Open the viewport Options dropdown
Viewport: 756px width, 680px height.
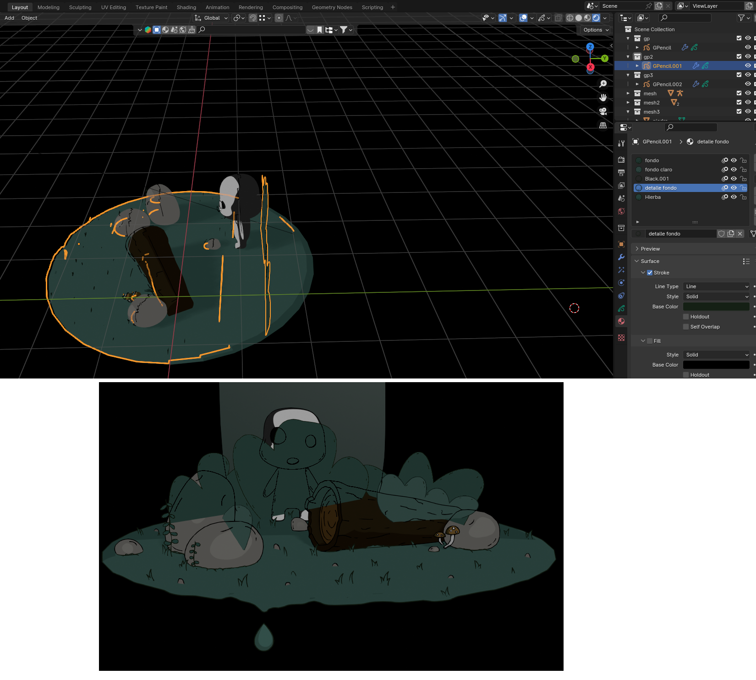tap(596, 30)
